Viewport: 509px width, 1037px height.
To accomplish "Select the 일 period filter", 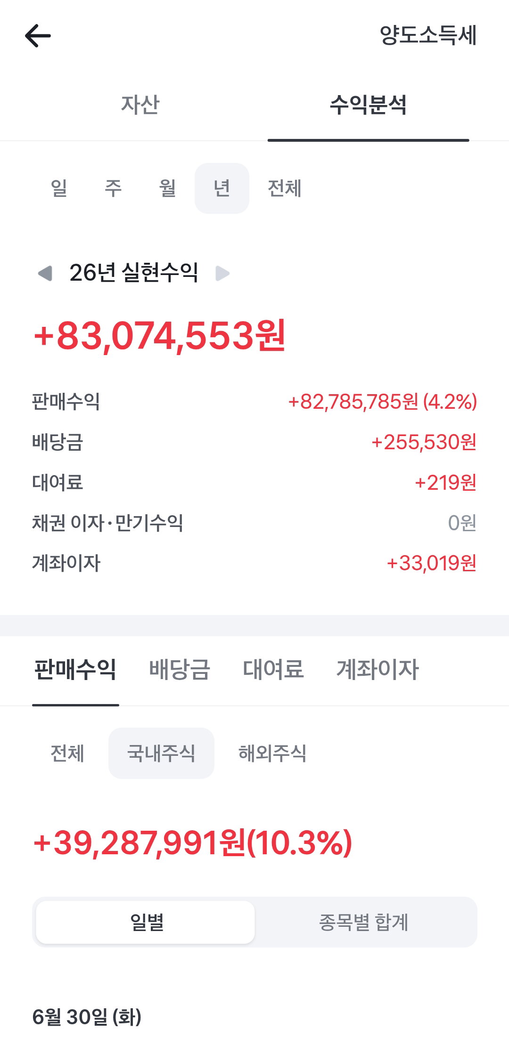I will (59, 188).
